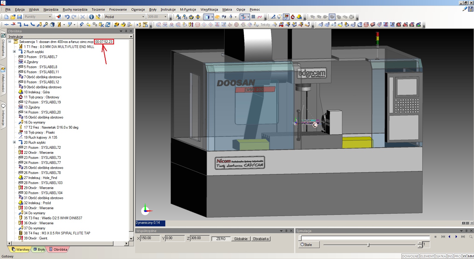Image resolution: width=474 pixels, height=259 pixels.
Task: Open the Plik menu
Action: [x=8, y=9]
